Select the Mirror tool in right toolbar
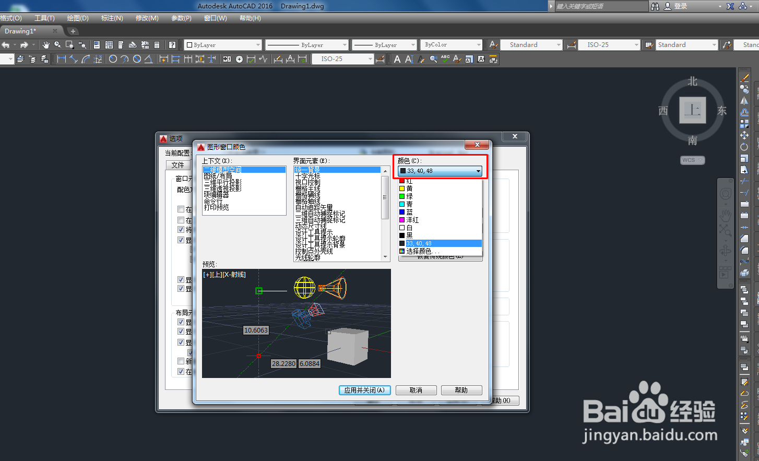 [x=744, y=100]
